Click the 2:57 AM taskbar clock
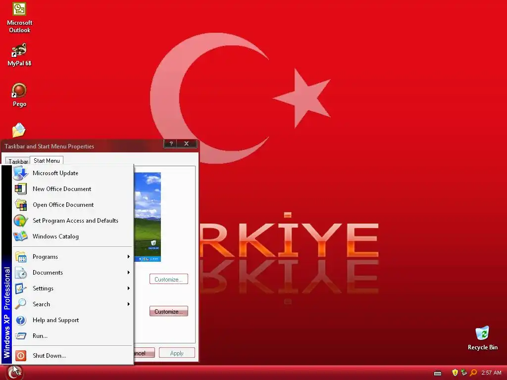 491,373
